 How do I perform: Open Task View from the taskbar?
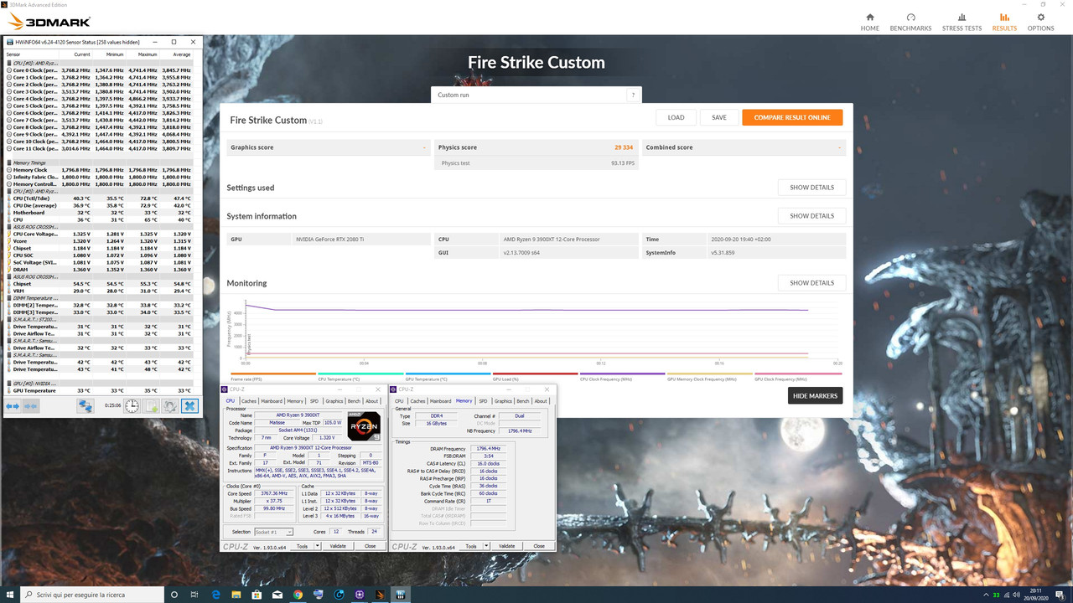[x=195, y=595]
